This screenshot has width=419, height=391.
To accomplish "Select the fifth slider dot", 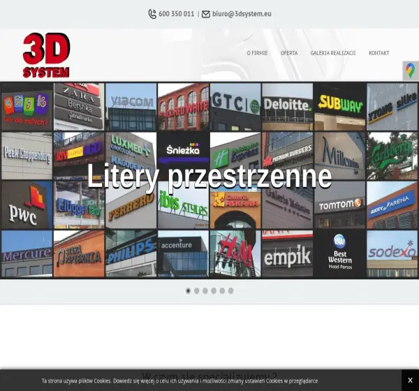I will (222, 290).
